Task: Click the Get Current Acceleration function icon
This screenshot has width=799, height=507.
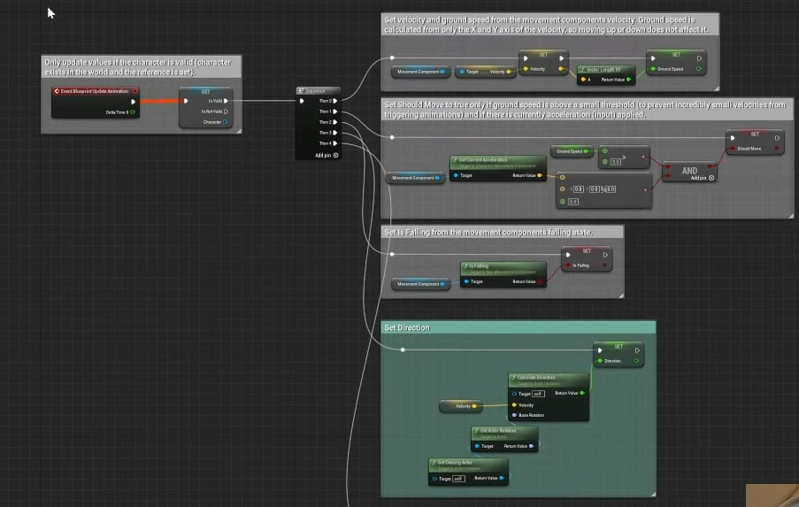Action: (454, 160)
